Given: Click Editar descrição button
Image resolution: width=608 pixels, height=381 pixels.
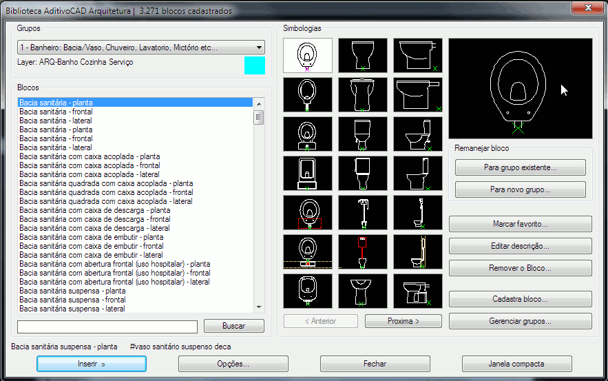Looking at the screenshot, I should pos(521,246).
